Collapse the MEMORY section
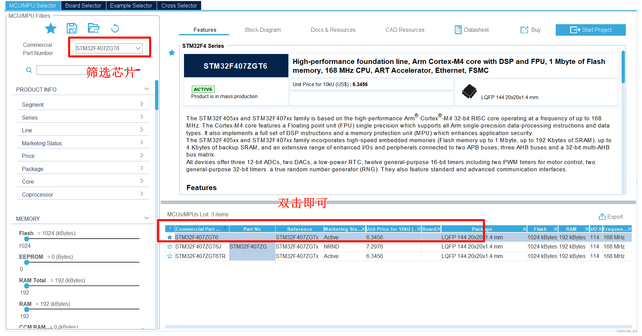Screen dimensions: 642x336 point(147,218)
